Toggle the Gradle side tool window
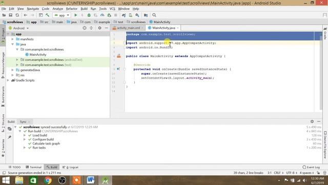 pyautogui.click(x=325, y=33)
